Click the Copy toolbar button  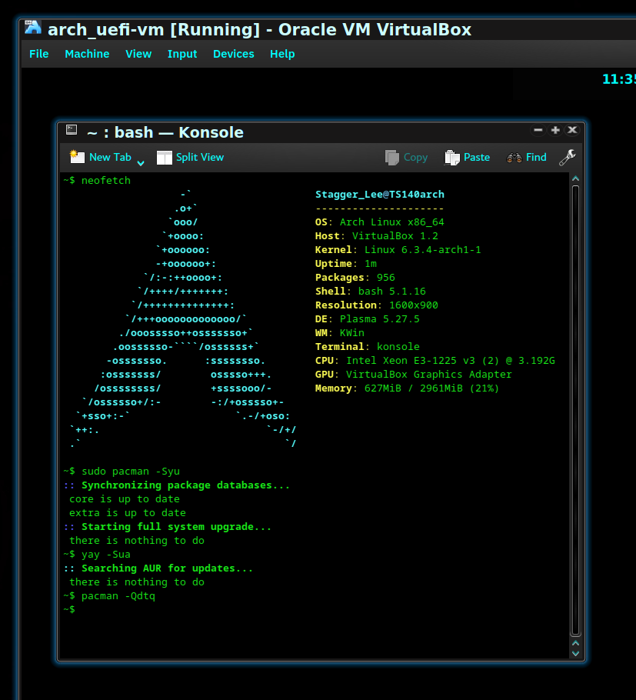point(406,157)
